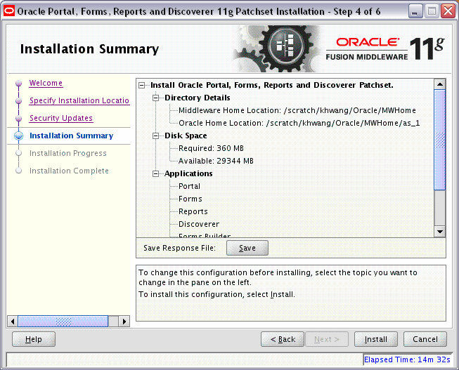The width and height of the screenshot is (459, 370).
Task: Click the 'To install this configuration' instruction text
Action: (x=216, y=295)
